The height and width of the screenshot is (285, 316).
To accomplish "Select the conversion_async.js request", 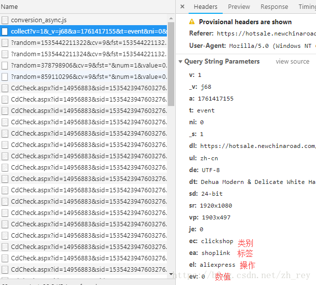I will (83, 20).
